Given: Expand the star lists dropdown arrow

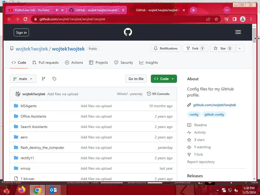Looking at the screenshot, I should pyautogui.click(x=240, y=48).
